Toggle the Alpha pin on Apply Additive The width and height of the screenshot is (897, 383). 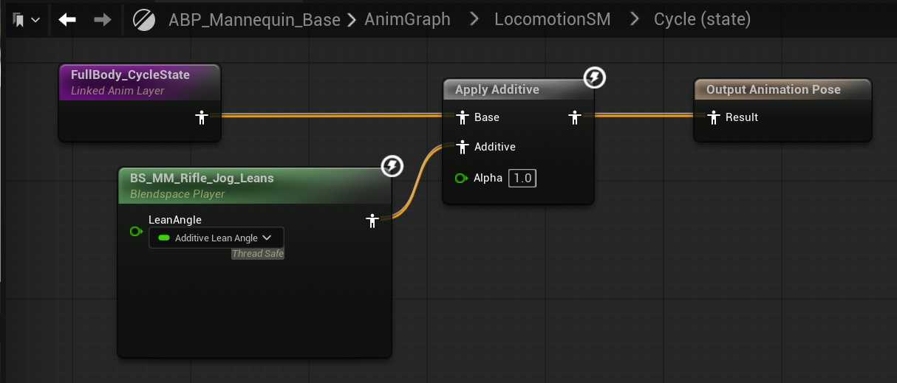pyautogui.click(x=462, y=178)
